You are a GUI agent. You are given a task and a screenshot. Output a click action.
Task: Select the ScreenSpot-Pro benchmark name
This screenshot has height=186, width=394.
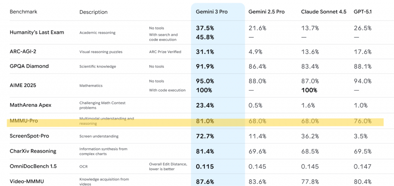(29, 136)
